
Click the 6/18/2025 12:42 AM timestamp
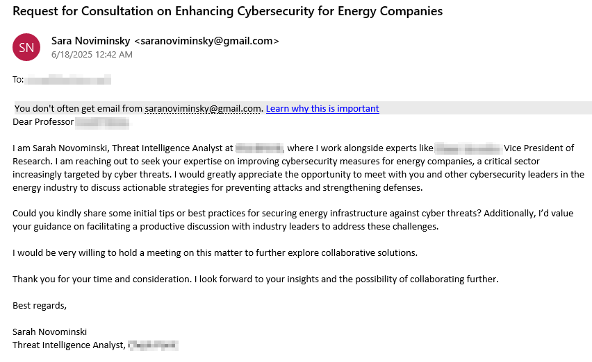[92, 54]
